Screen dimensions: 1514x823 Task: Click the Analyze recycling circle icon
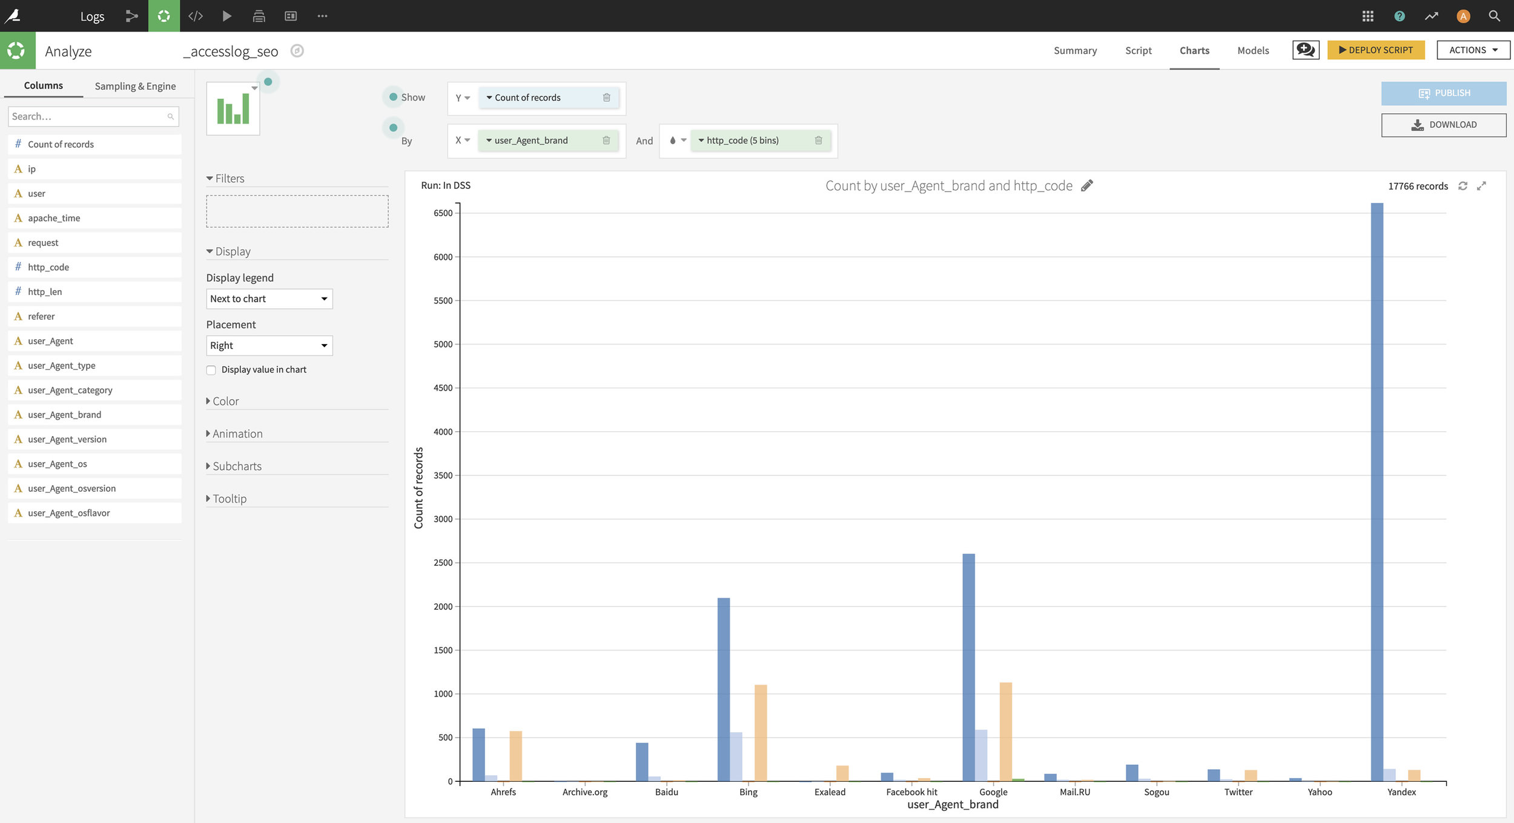17,50
